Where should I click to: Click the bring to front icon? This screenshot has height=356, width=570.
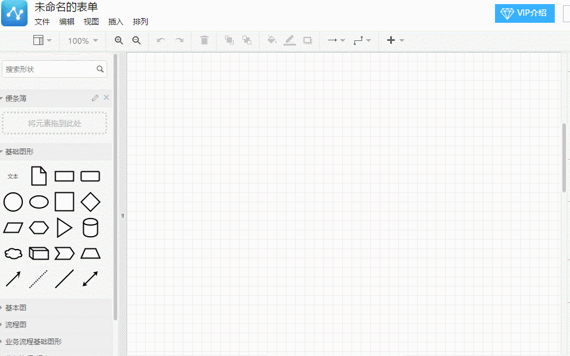tap(229, 40)
